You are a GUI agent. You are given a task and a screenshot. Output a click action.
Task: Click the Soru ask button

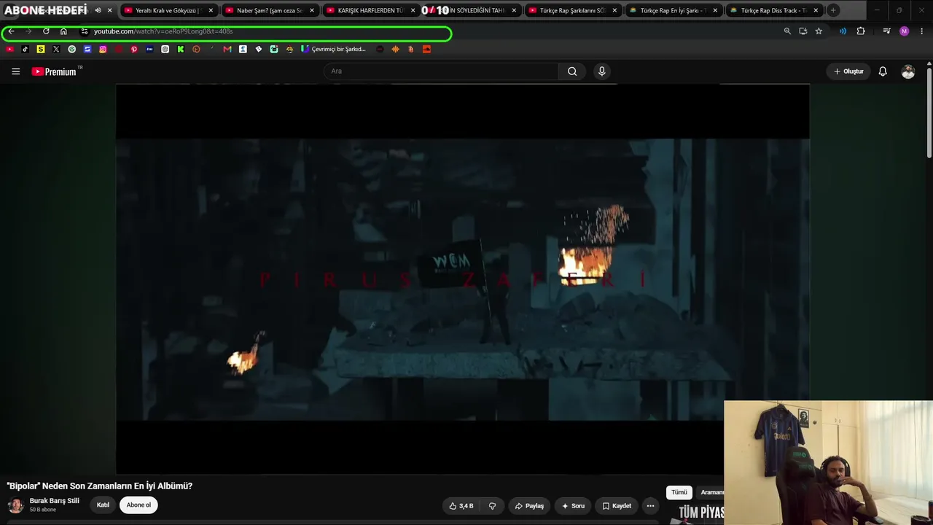573,506
